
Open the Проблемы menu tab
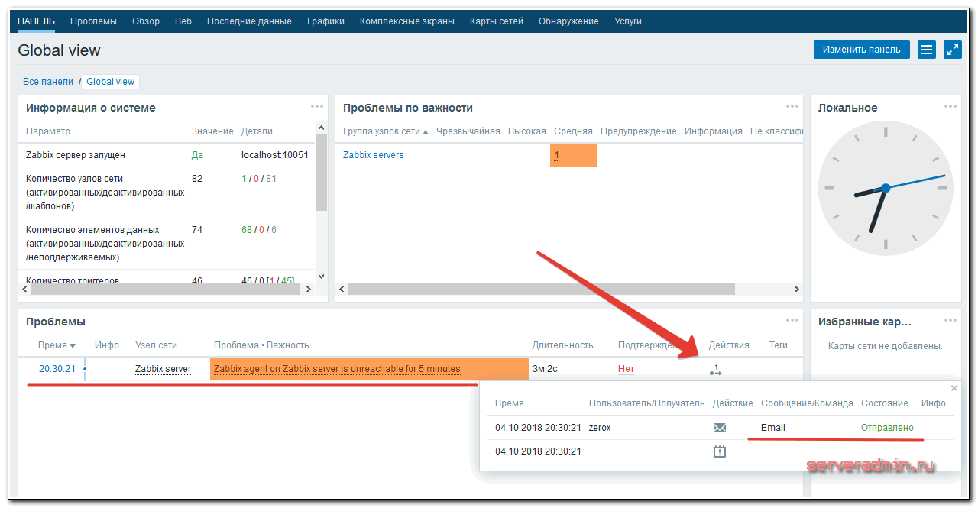click(93, 21)
